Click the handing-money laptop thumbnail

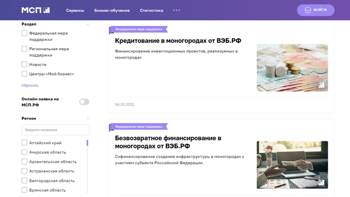tap(292, 165)
